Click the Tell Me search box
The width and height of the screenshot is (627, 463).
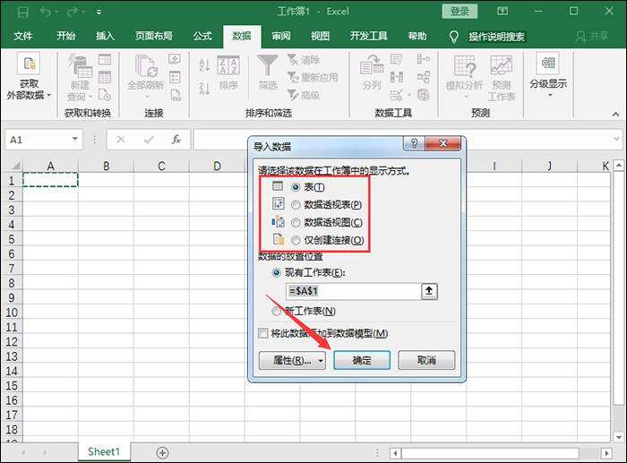(x=496, y=37)
